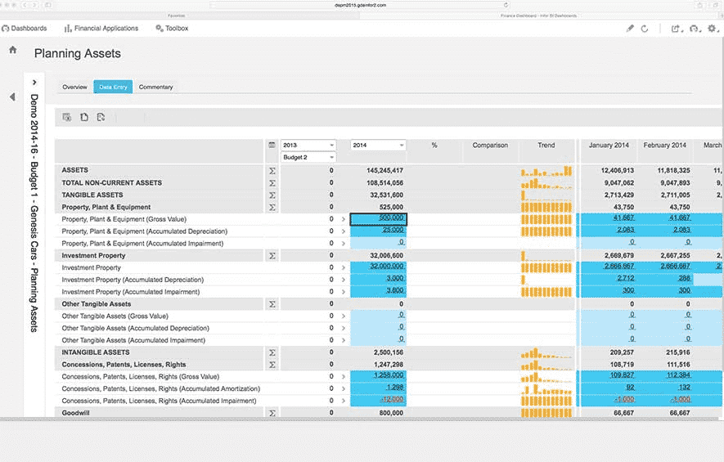
Task: Click the copy document toolbar icon
Action: (83, 118)
